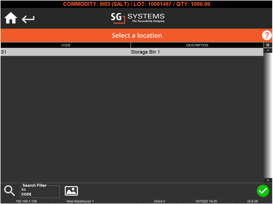Sort the list by CODE header
Screen dimensions: 273x204
(66, 45)
